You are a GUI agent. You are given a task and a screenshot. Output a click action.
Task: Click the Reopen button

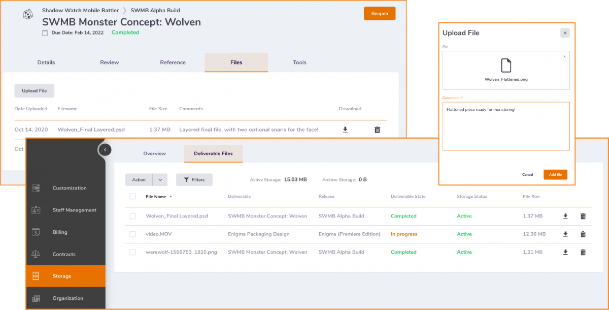pos(379,14)
